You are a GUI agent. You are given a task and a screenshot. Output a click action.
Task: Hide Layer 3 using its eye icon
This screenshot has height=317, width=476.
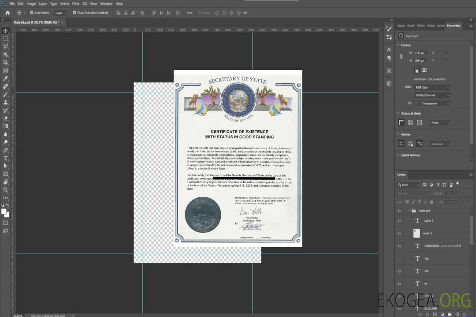399,234
